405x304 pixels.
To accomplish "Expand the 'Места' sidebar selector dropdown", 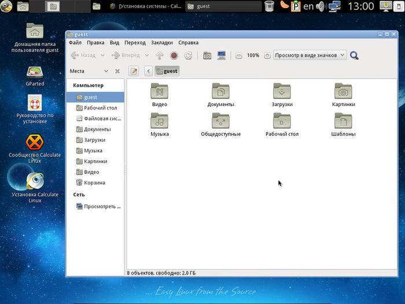I will [x=106, y=71].
